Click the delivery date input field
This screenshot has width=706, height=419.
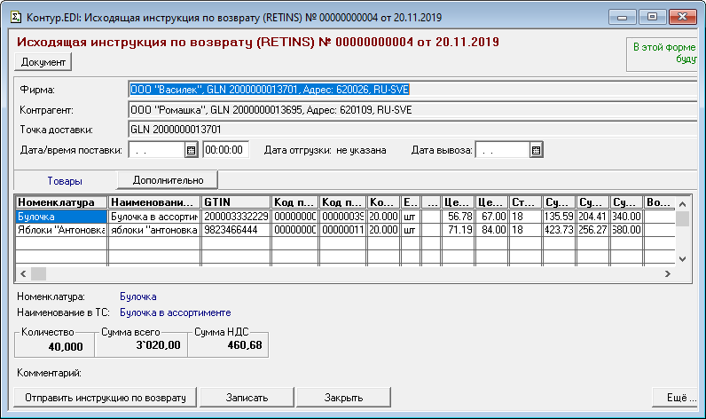coord(157,150)
